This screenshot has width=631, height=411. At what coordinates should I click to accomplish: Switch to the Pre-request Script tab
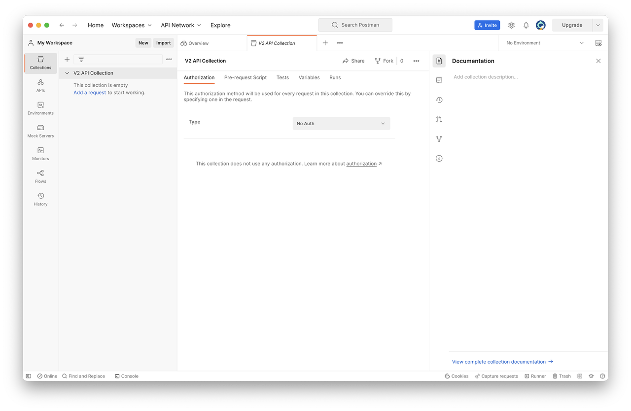click(245, 77)
